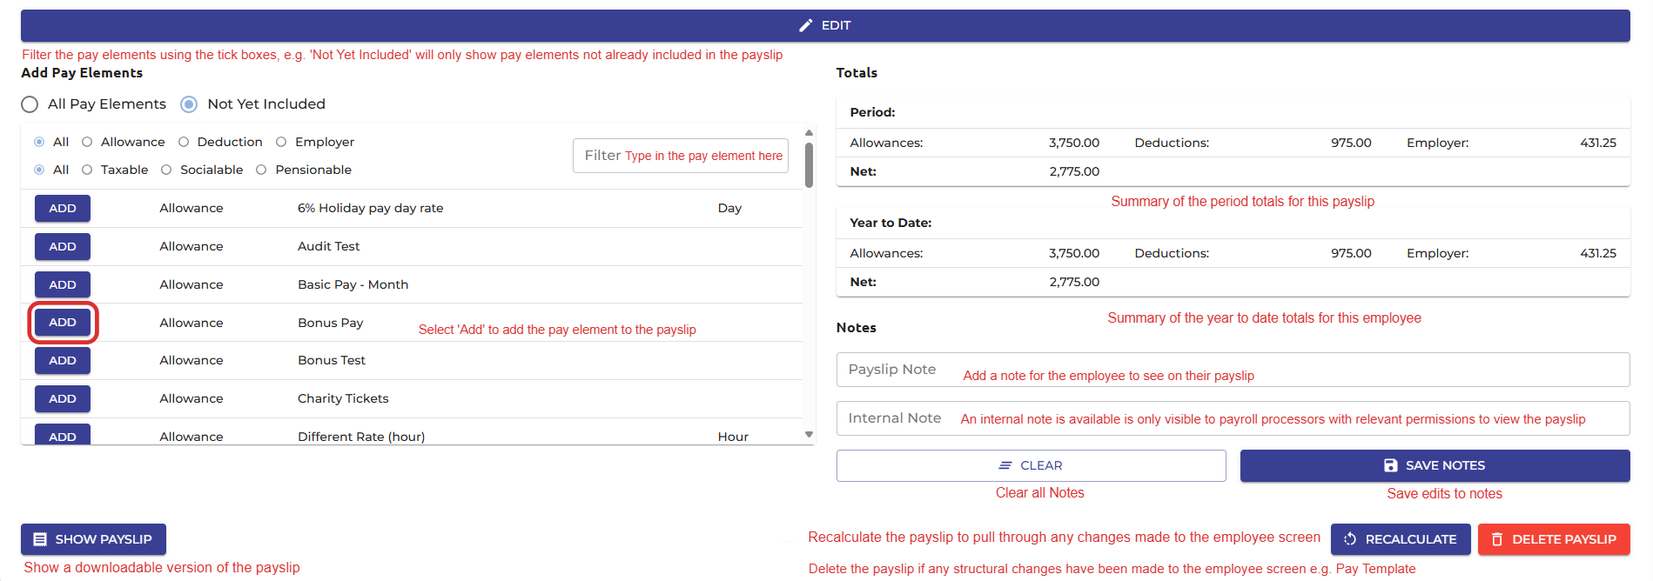This screenshot has height=581, width=1653.
Task: Add the Bonus Test pay element
Action: pos(63,360)
